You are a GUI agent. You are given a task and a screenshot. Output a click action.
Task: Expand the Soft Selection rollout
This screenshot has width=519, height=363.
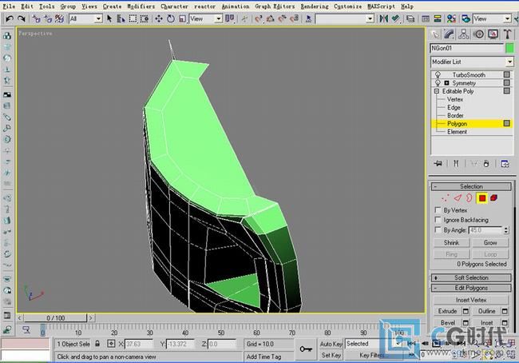471,277
